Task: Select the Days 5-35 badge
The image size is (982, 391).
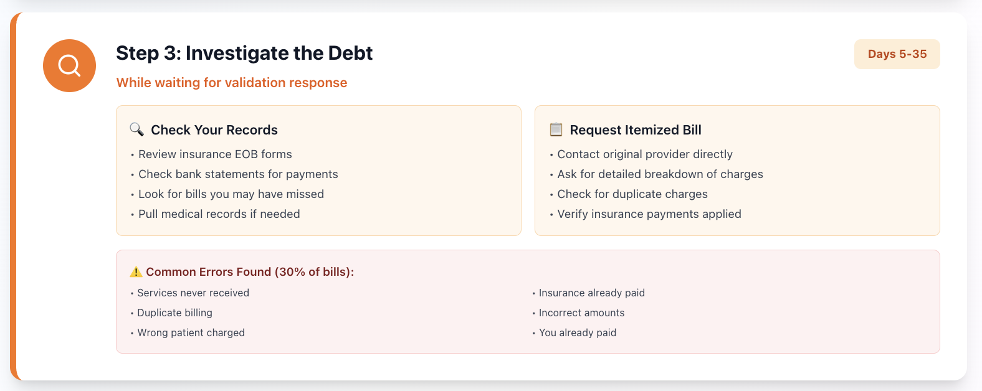Action: (x=897, y=54)
